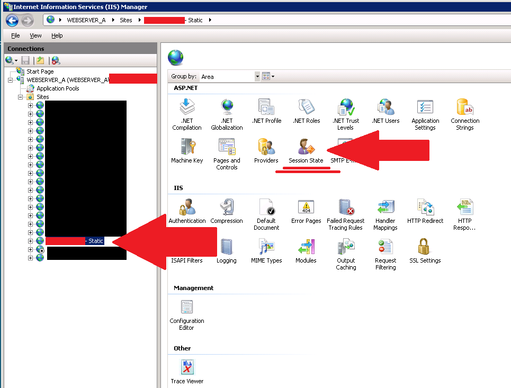Open the Providers feature

click(x=266, y=151)
